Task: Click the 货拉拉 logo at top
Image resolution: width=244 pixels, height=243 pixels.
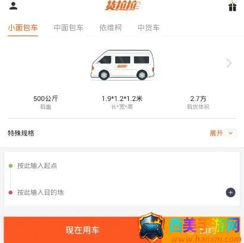Action: point(123,5)
